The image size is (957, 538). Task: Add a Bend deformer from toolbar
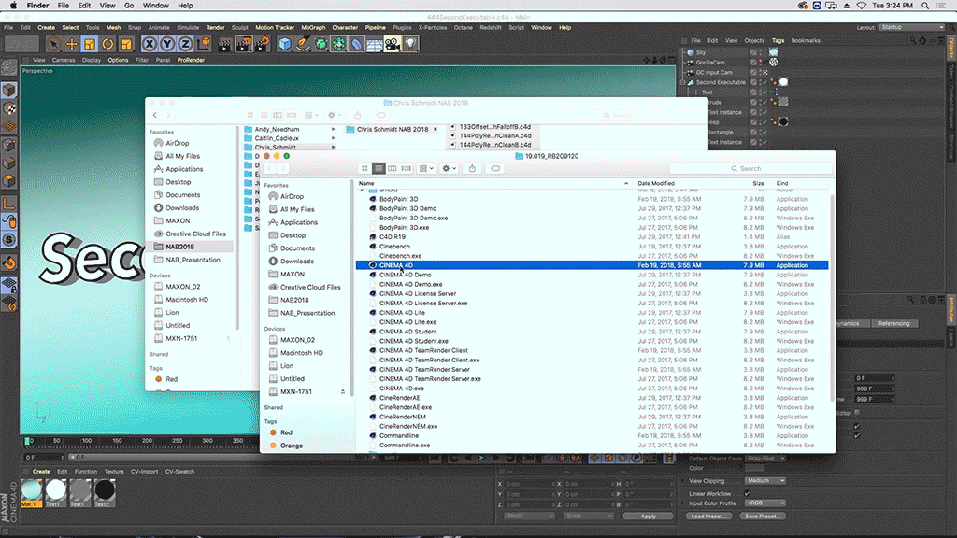tap(357, 44)
